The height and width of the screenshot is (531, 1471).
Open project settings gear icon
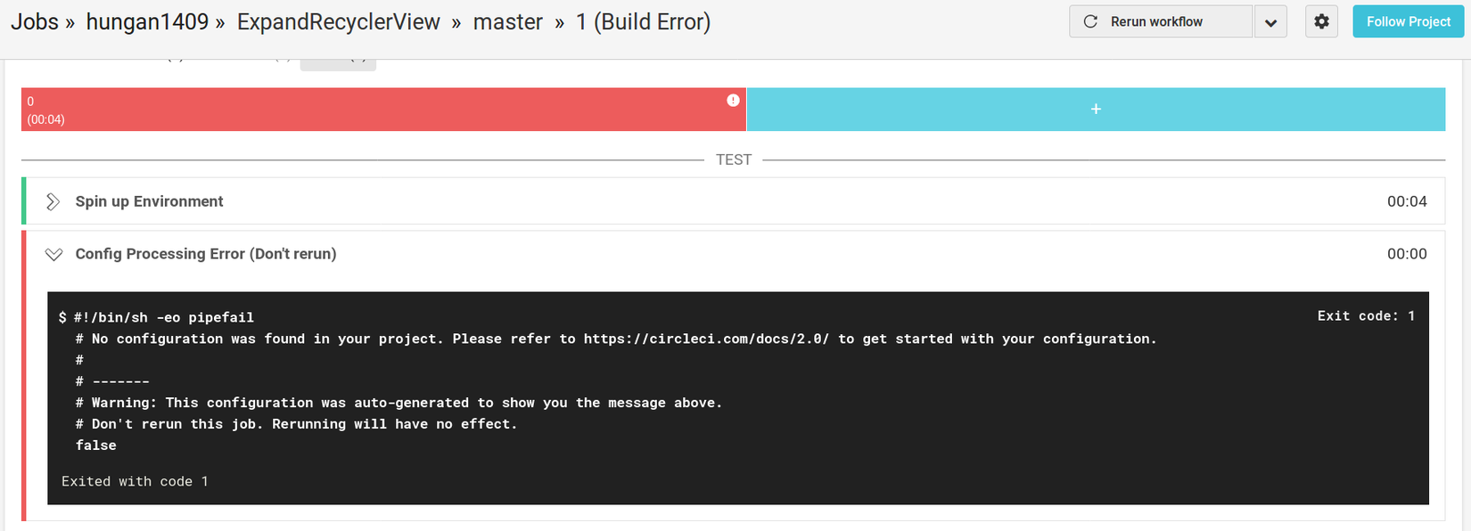click(1321, 21)
